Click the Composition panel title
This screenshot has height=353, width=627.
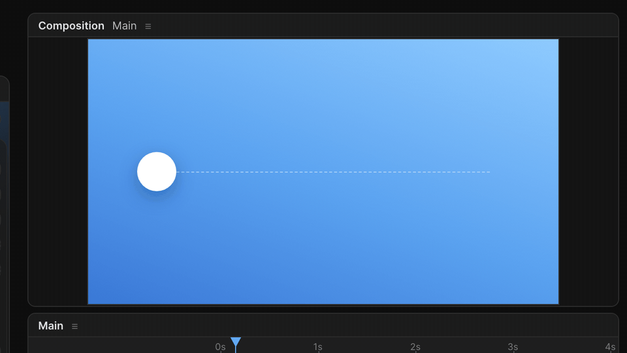(x=71, y=25)
